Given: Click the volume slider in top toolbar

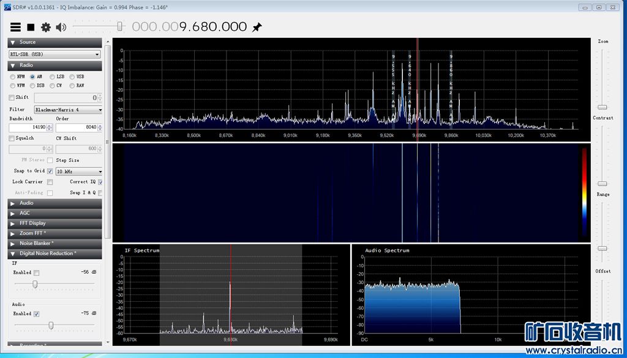Looking at the screenshot, I should pos(120,26).
